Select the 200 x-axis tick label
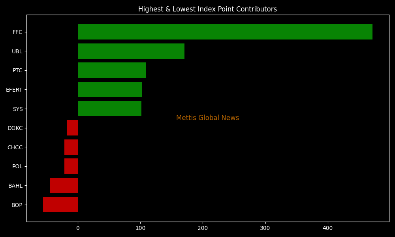This screenshot has width=395, height=237. pyautogui.click(x=203, y=228)
